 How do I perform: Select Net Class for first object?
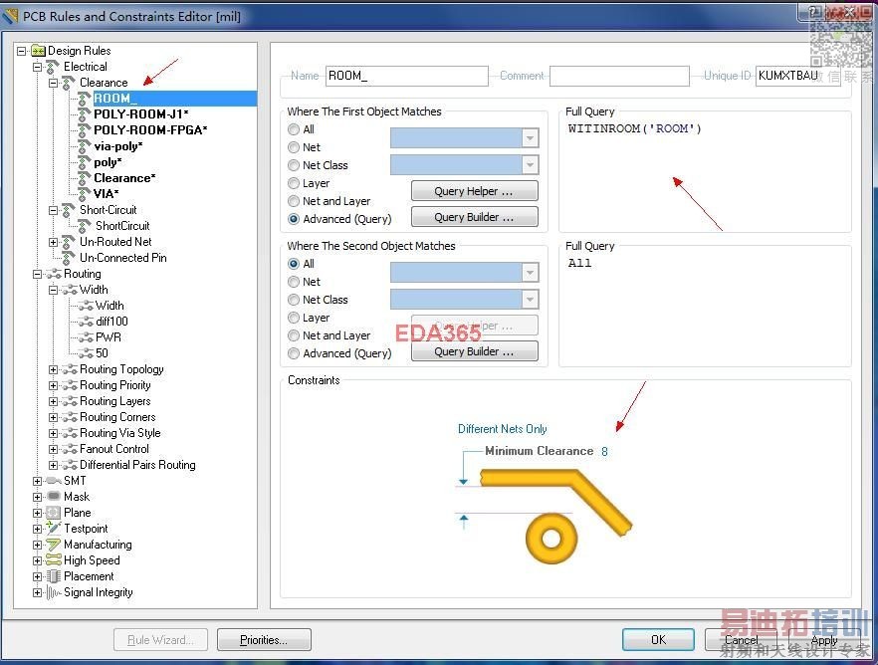pos(294,165)
